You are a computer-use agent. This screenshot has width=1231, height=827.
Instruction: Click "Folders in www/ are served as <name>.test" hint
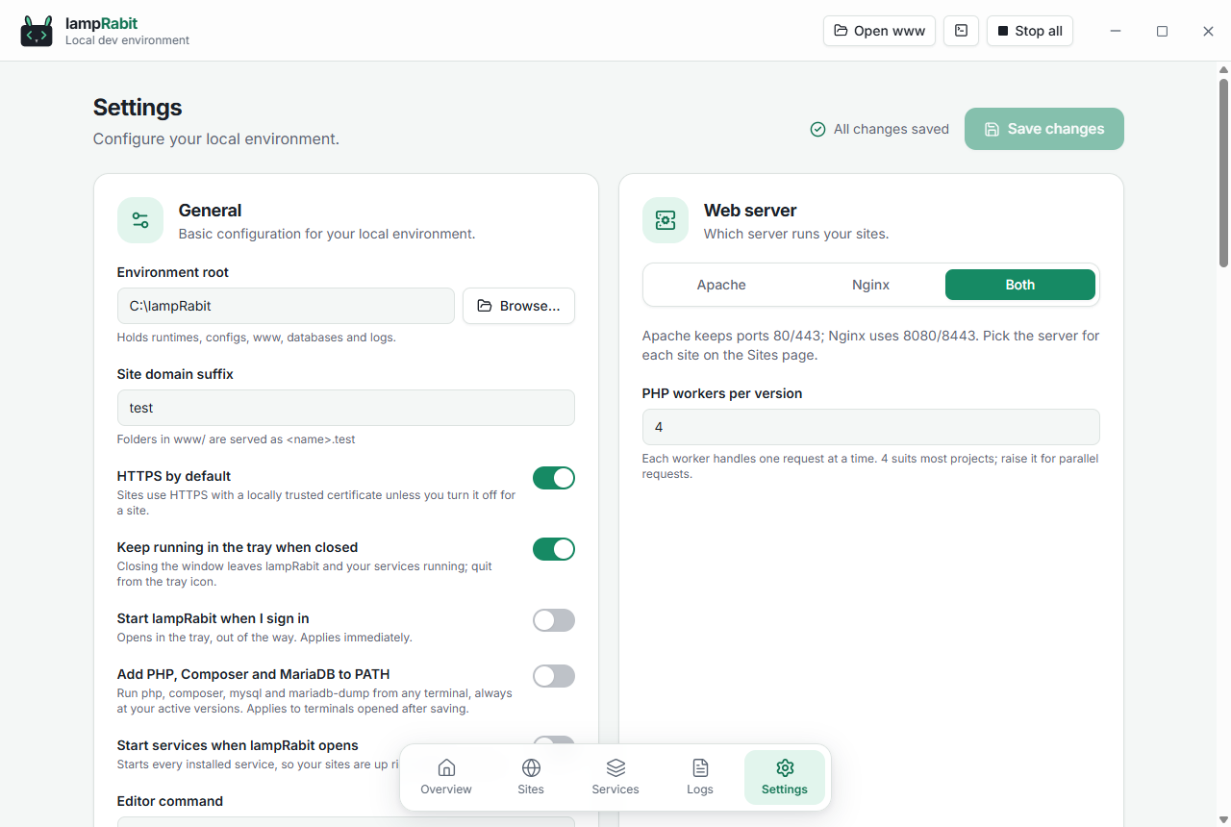point(237,439)
